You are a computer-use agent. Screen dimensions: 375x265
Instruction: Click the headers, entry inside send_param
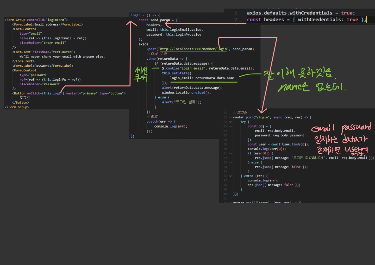154,25
